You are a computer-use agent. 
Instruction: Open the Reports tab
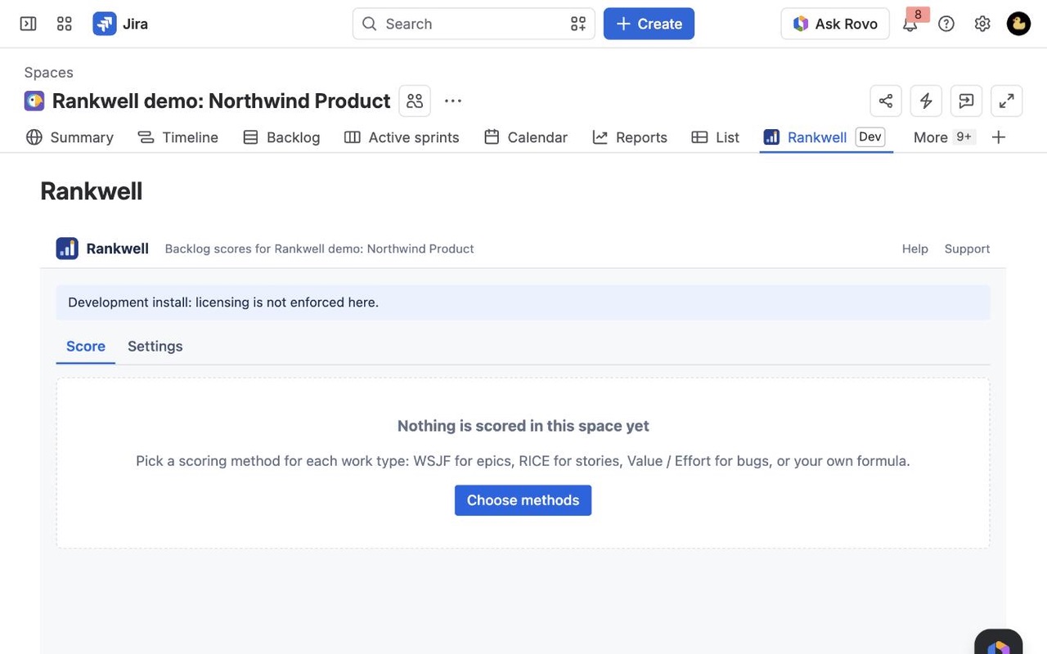[630, 137]
